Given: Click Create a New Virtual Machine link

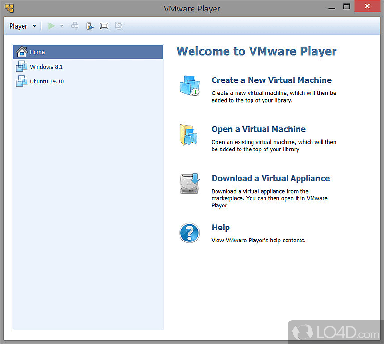Looking at the screenshot, I should (x=271, y=80).
